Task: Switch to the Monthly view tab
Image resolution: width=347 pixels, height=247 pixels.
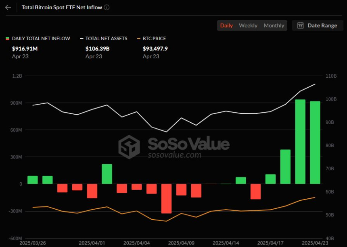Action: tap(274, 25)
